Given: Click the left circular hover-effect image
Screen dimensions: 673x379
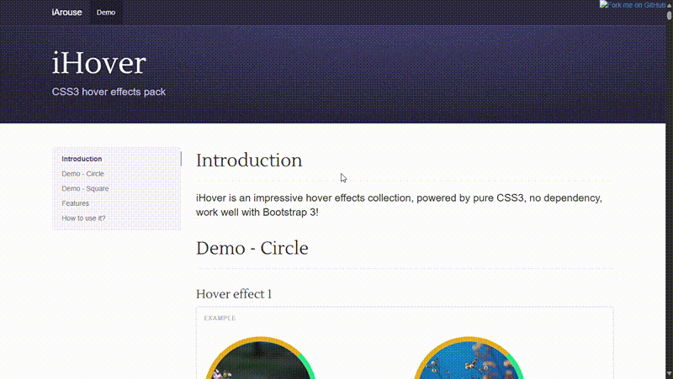Looking at the screenshot, I should [x=261, y=358].
